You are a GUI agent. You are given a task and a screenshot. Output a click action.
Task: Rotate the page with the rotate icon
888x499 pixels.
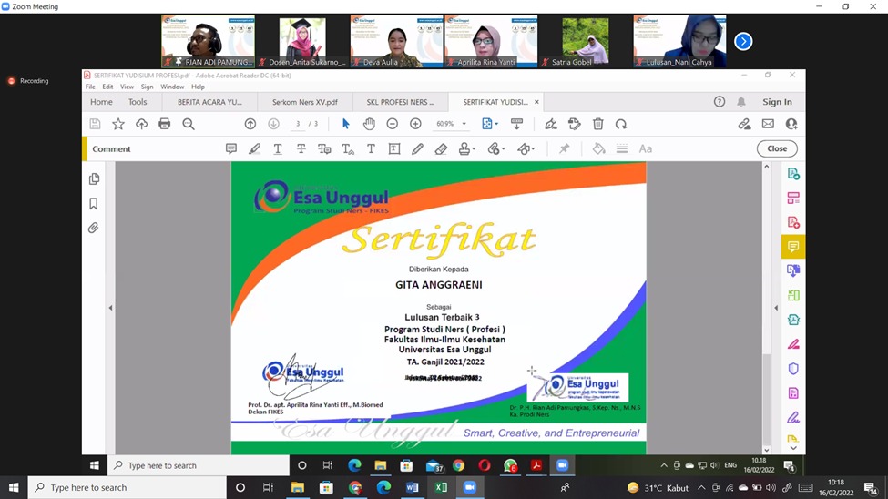621,124
